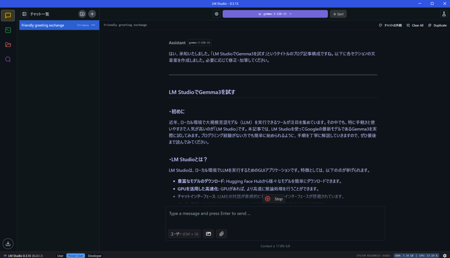Viewport: 450px width, 258px height.
Task: Click the Downloads icon at bottom left
Action: coord(8,244)
